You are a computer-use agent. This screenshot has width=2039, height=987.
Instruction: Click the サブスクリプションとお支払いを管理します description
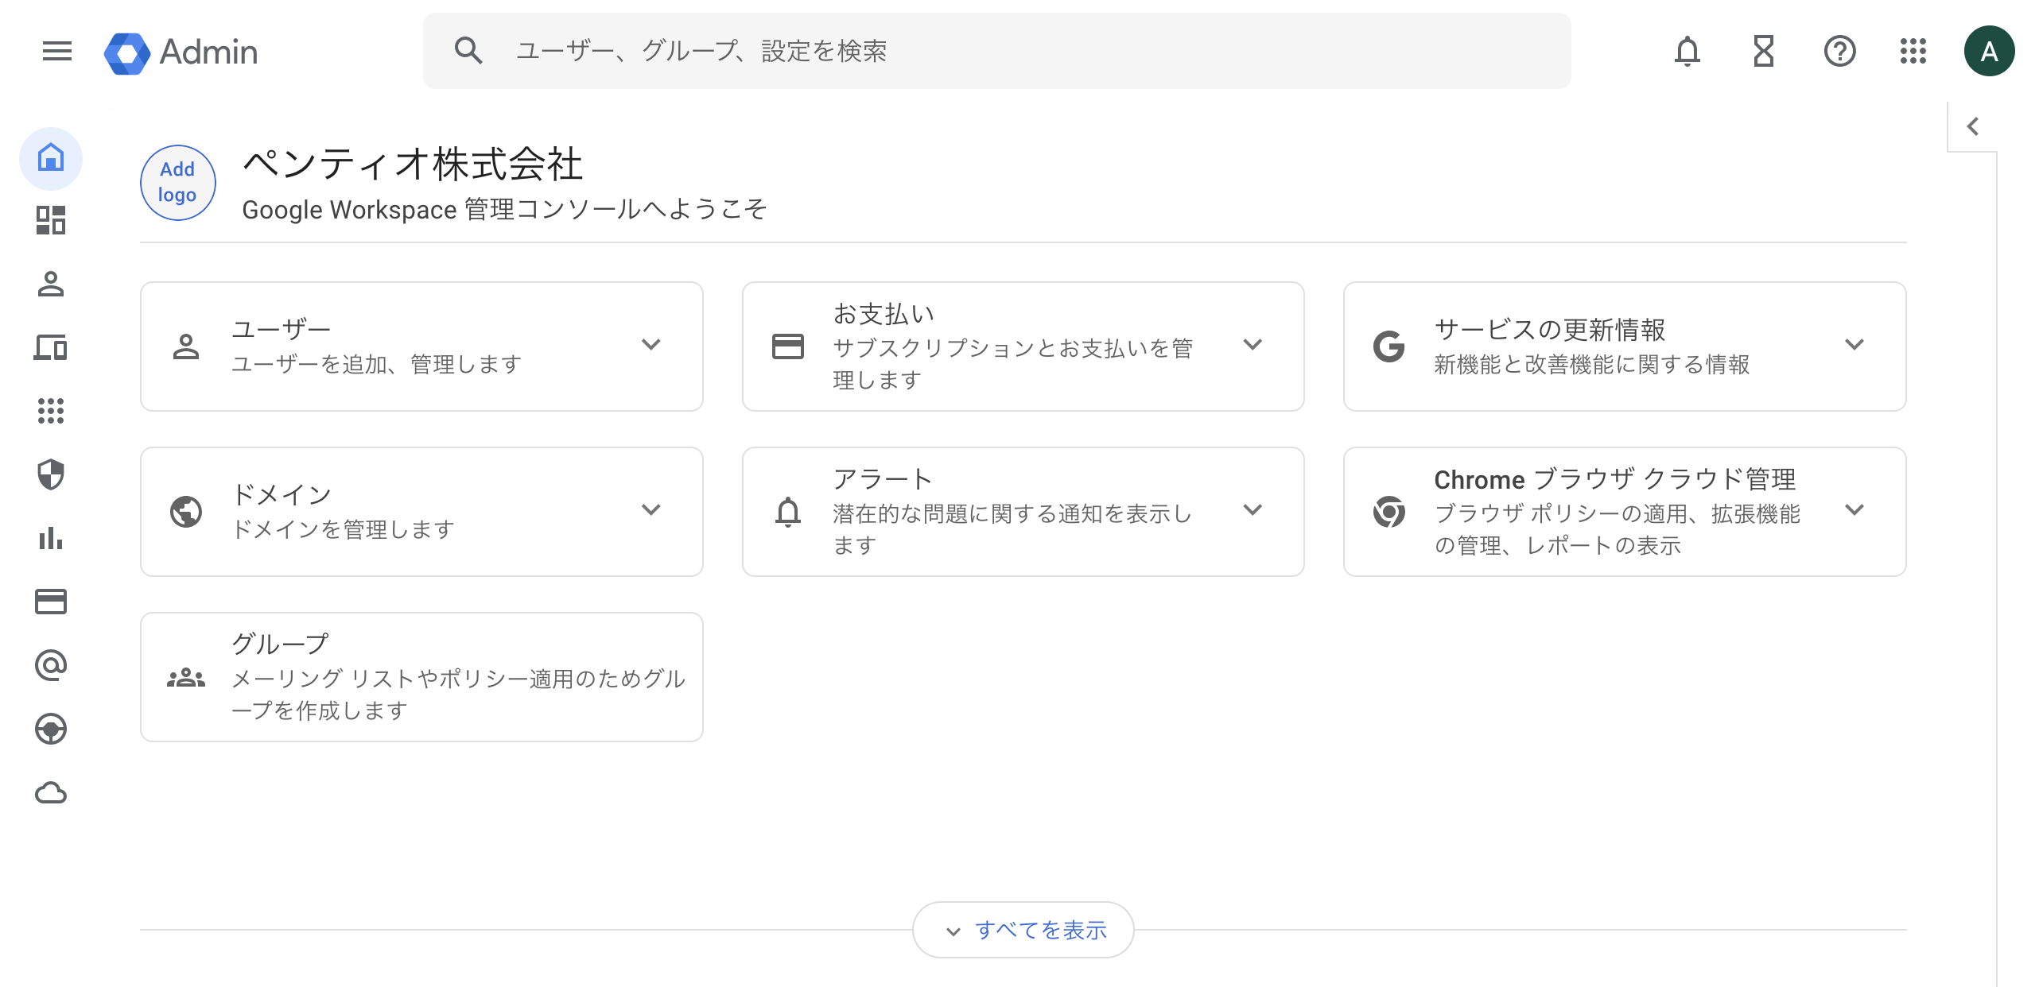click(1013, 364)
